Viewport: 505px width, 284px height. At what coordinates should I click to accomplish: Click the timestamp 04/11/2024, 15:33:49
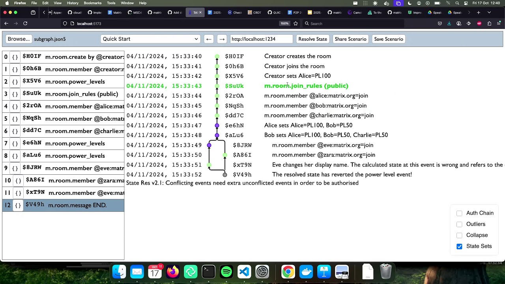point(164,145)
